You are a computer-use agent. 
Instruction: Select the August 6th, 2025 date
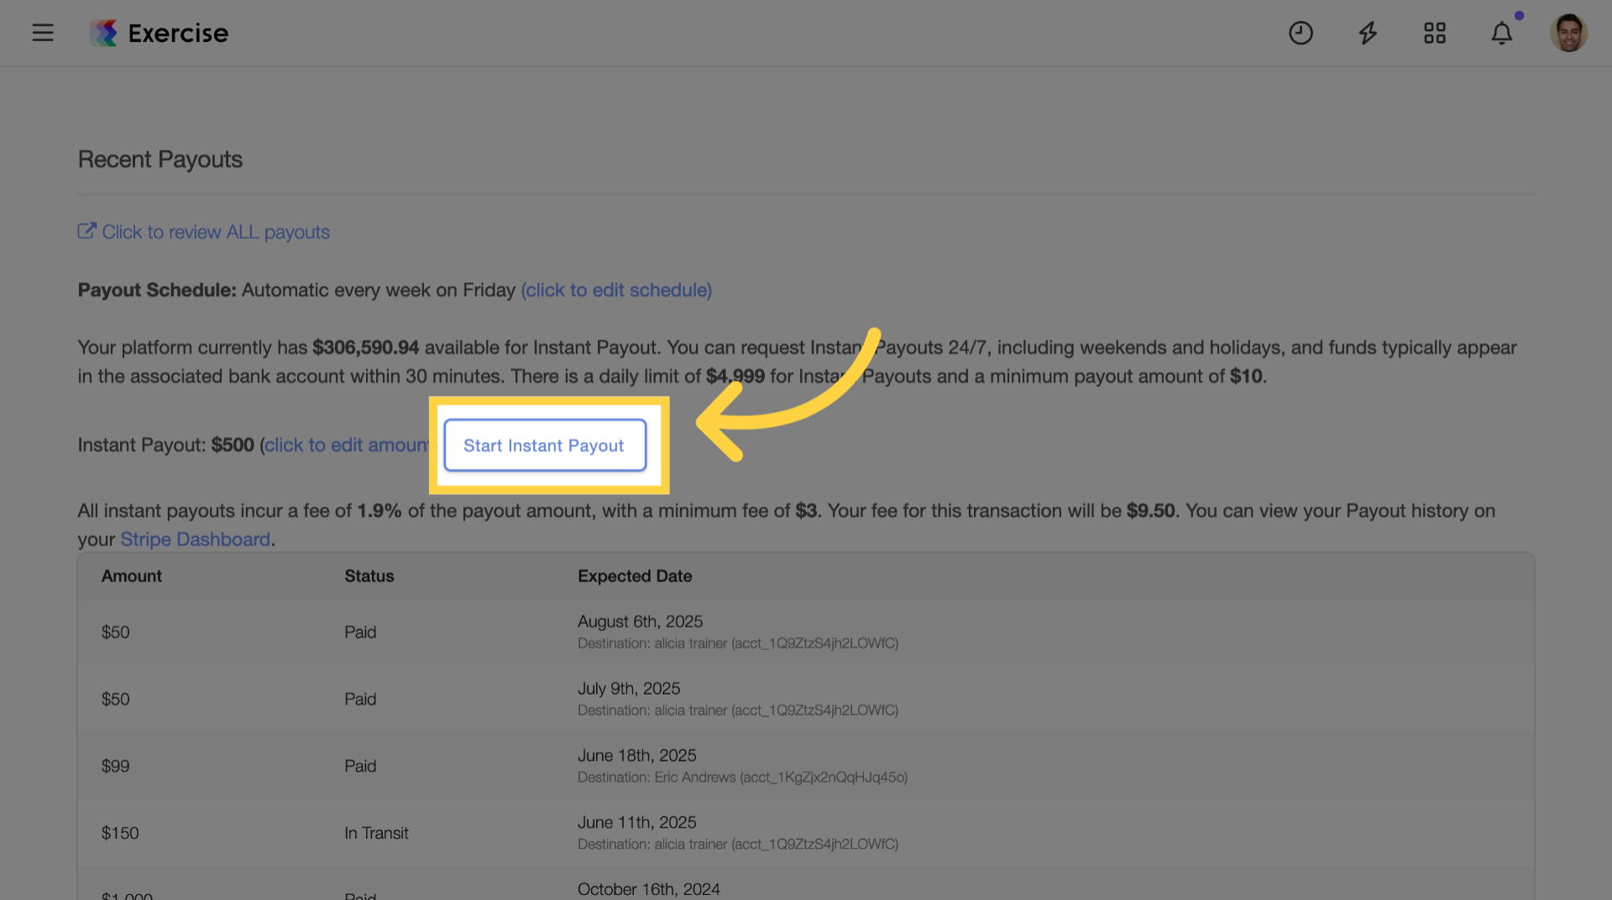click(640, 622)
